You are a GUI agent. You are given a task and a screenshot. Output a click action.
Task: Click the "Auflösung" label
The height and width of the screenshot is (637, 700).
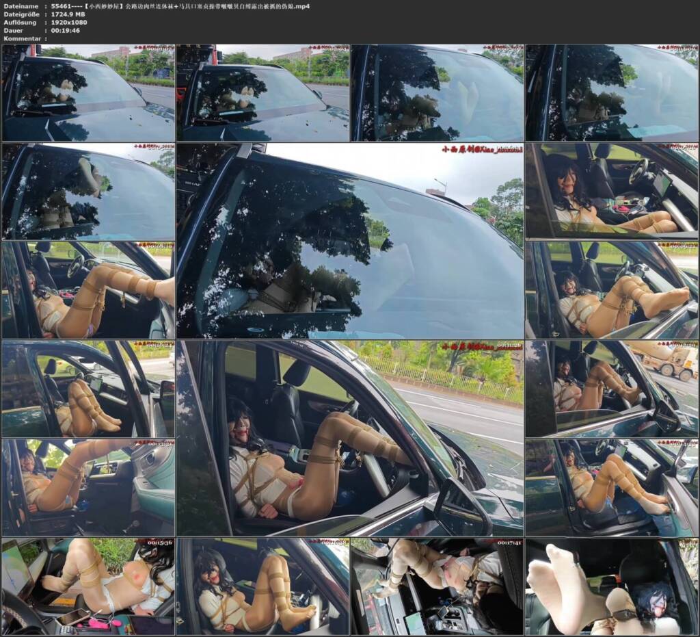pyautogui.click(x=20, y=23)
